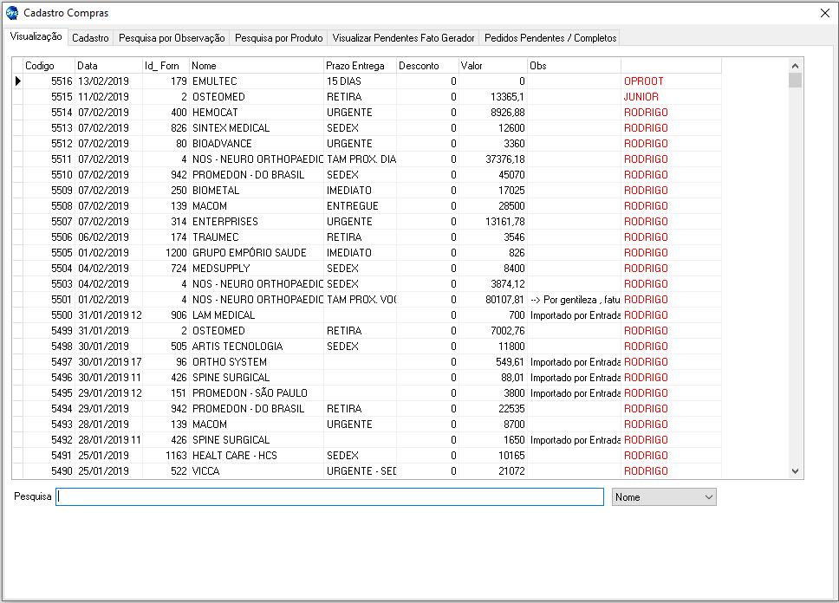Click the Nome column header
Viewport: 839px width, 603px height.
coord(256,66)
